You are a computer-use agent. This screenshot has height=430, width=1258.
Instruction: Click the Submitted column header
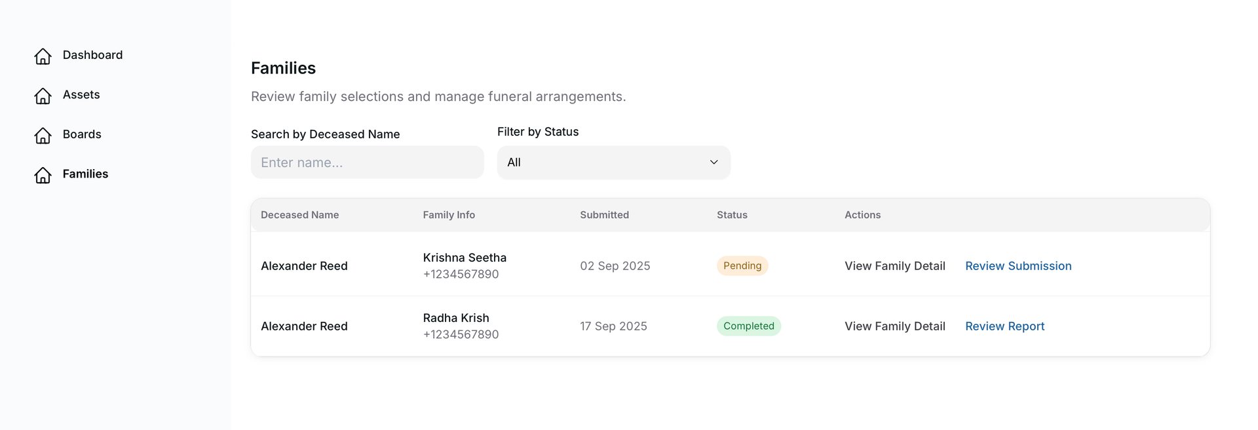[x=604, y=215]
